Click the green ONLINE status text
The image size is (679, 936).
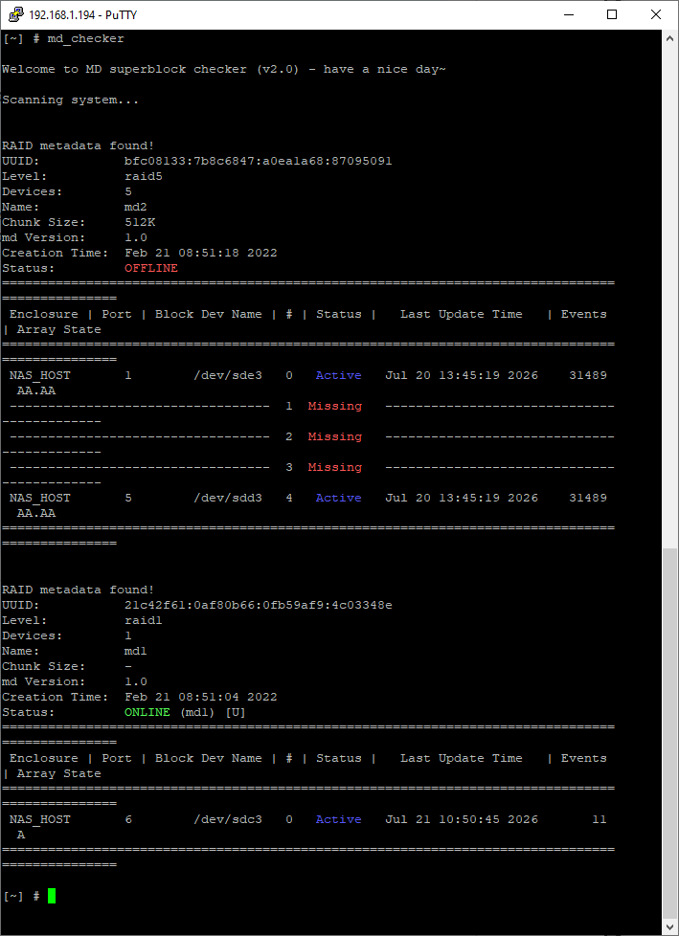[147, 713]
